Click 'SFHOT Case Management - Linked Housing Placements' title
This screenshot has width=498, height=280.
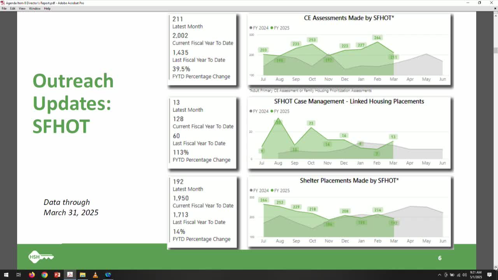point(349,101)
